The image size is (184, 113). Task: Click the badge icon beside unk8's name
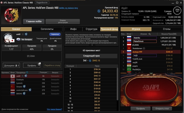click(x=26, y=34)
